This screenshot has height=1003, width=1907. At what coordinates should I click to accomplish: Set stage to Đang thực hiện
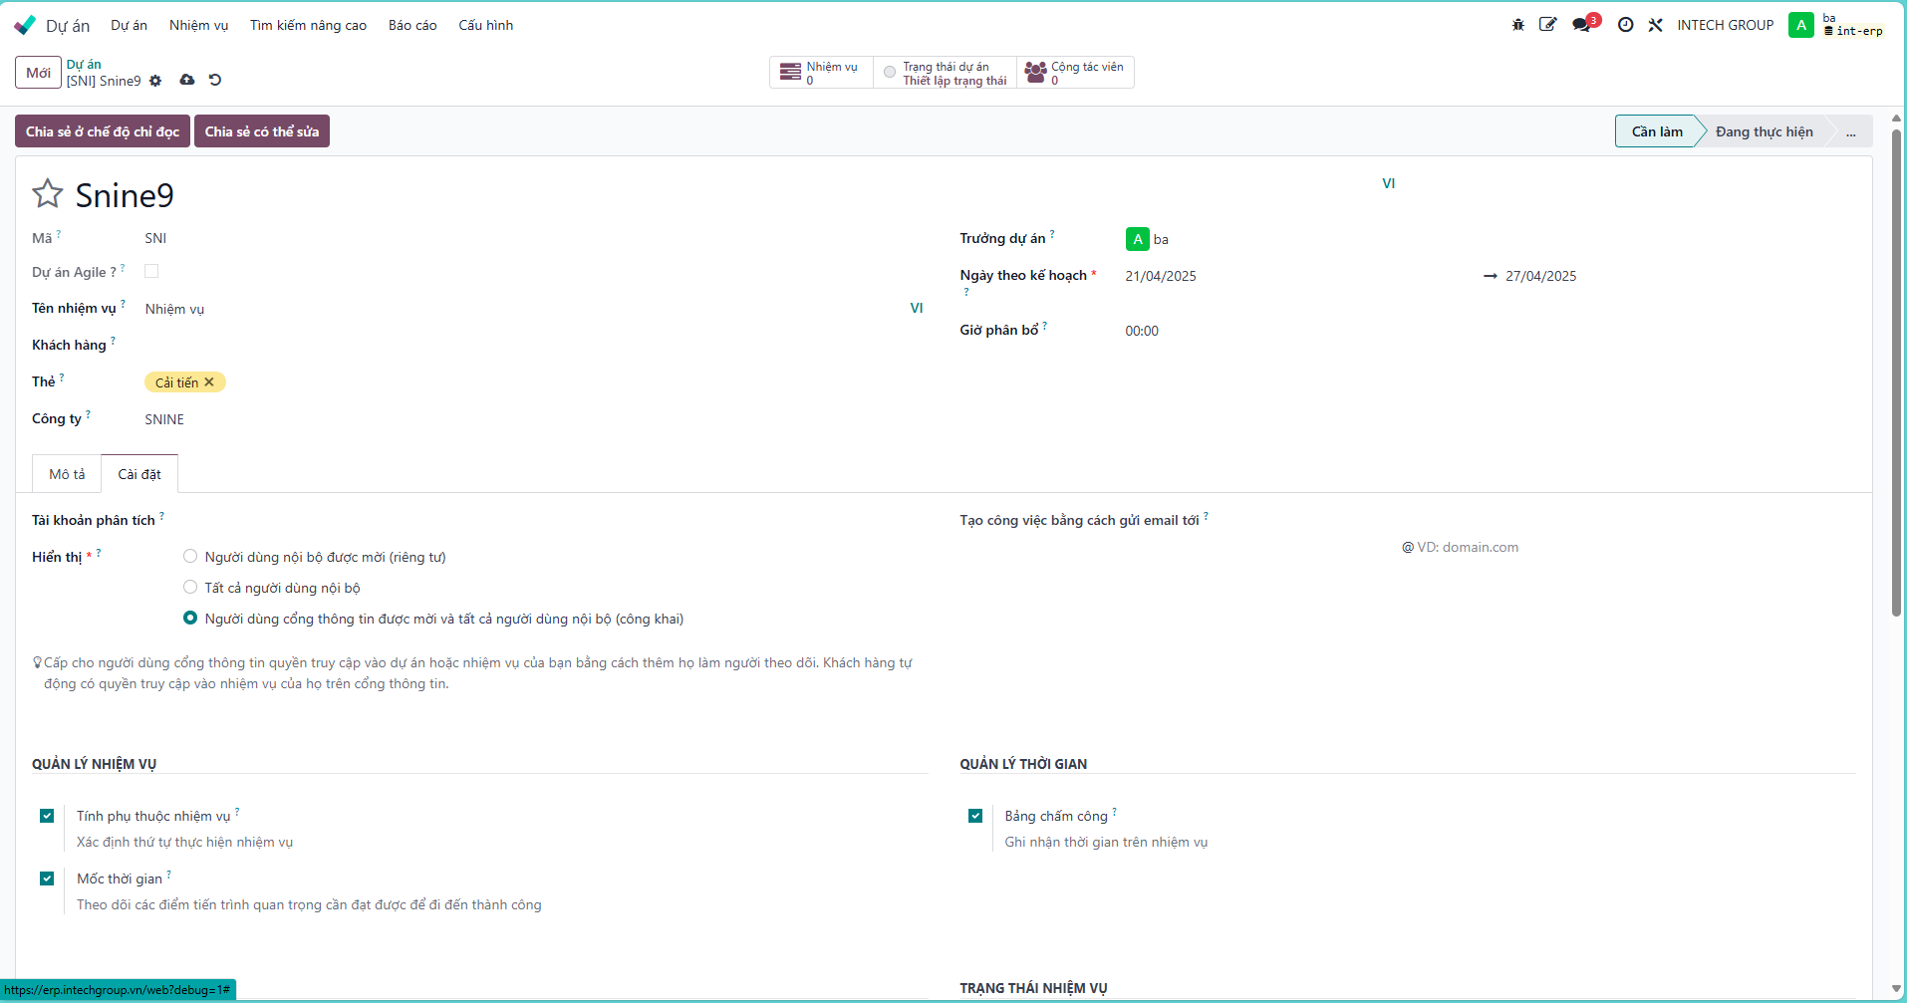(1764, 131)
